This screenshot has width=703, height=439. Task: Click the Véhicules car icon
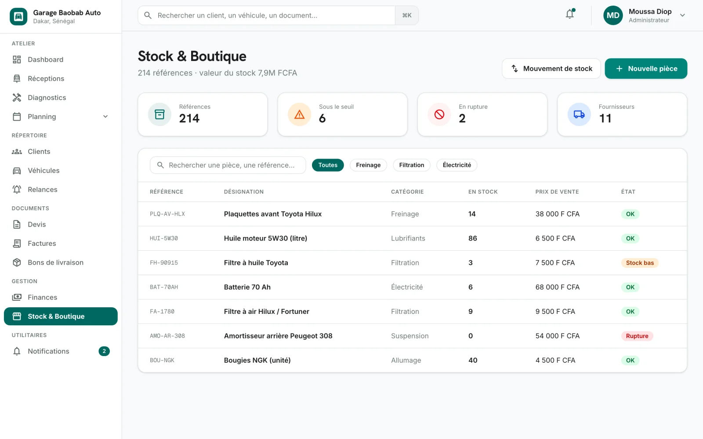tap(17, 171)
